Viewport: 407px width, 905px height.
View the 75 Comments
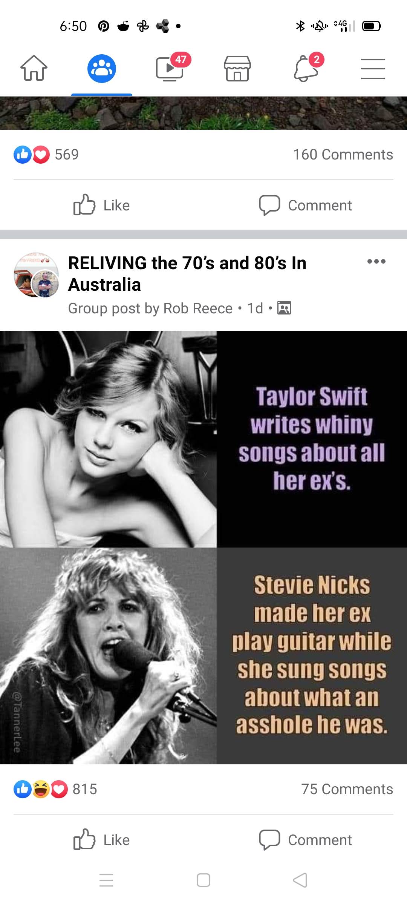tap(347, 789)
